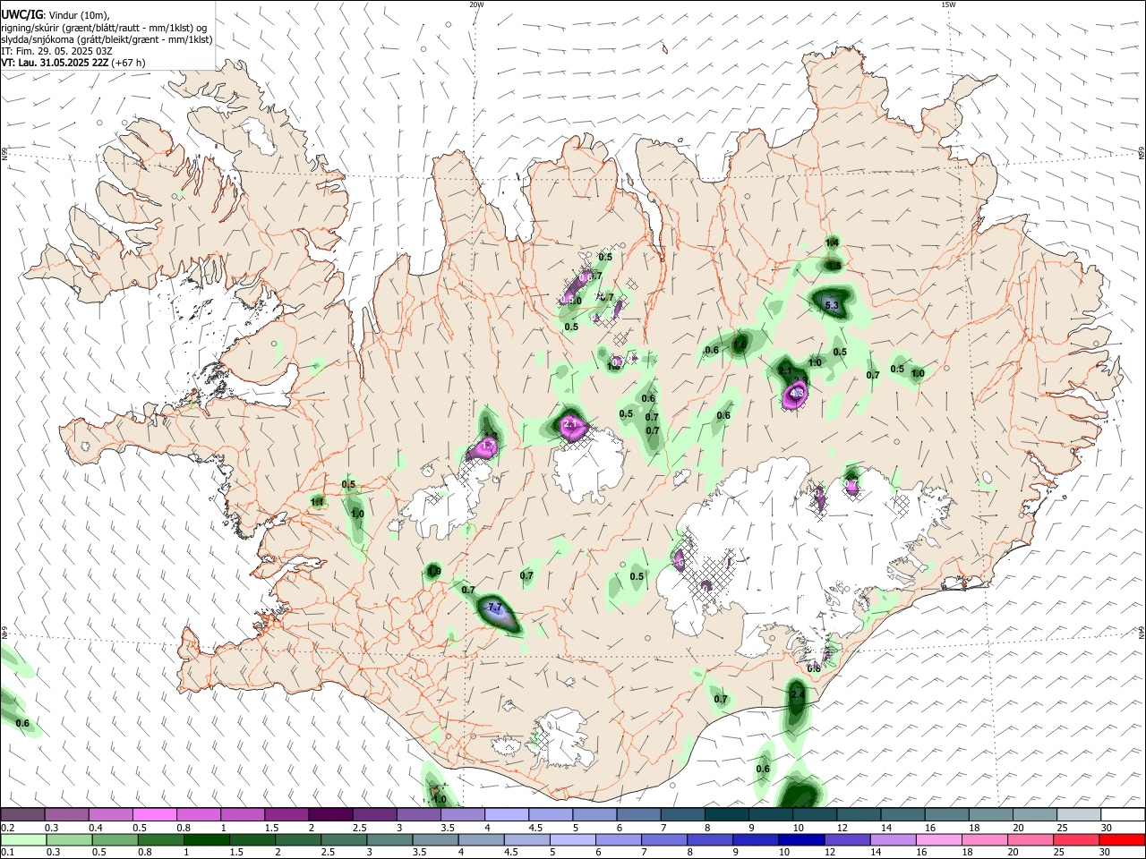Click the "4.3" snowfall value on the map
1146x859 pixels.
797,392
